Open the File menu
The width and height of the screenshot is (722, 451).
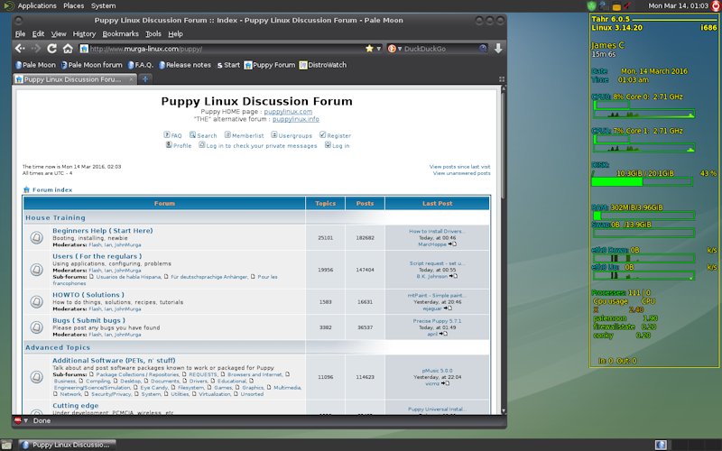(20, 33)
